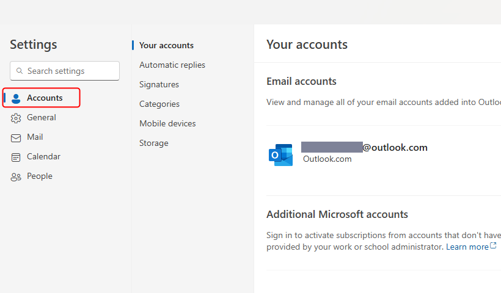Click the search magnifier icon
Screen dimensions: 501x293
point(20,71)
